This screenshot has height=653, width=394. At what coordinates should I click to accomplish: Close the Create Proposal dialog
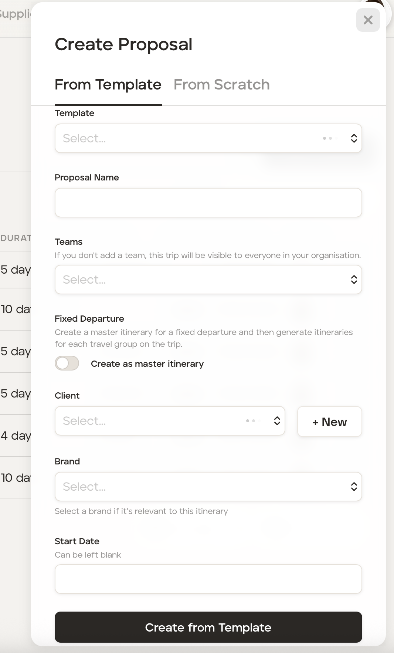tap(368, 20)
